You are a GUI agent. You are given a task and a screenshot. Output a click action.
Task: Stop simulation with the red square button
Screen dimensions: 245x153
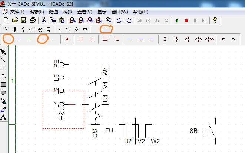(x=186, y=20)
